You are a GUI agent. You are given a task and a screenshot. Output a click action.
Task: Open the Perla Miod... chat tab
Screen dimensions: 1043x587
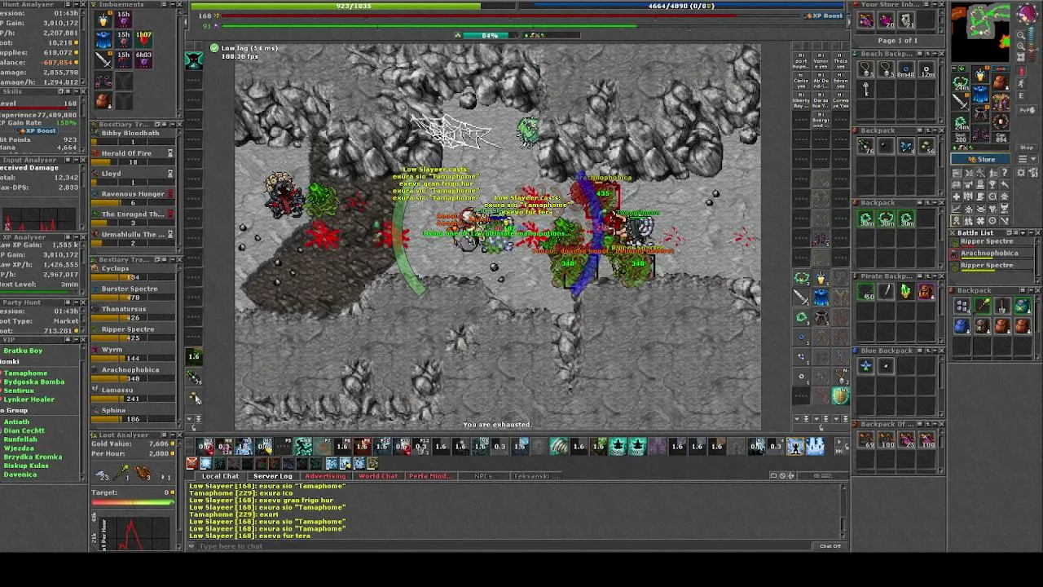[430, 476]
